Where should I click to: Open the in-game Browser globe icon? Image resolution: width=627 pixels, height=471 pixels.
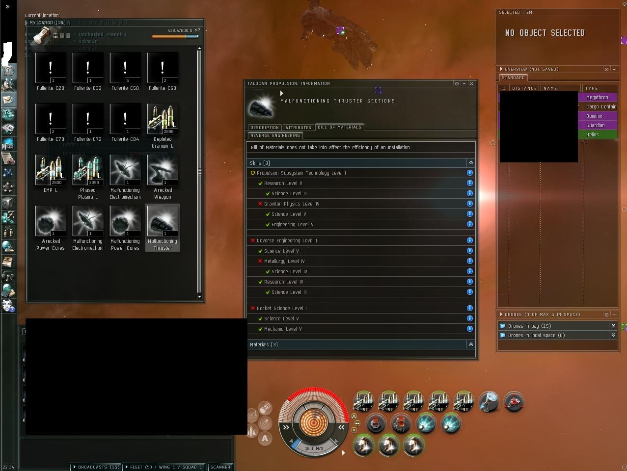(x=8, y=247)
